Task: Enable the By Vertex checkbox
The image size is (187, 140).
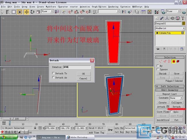Action: [x=158, y=66]
